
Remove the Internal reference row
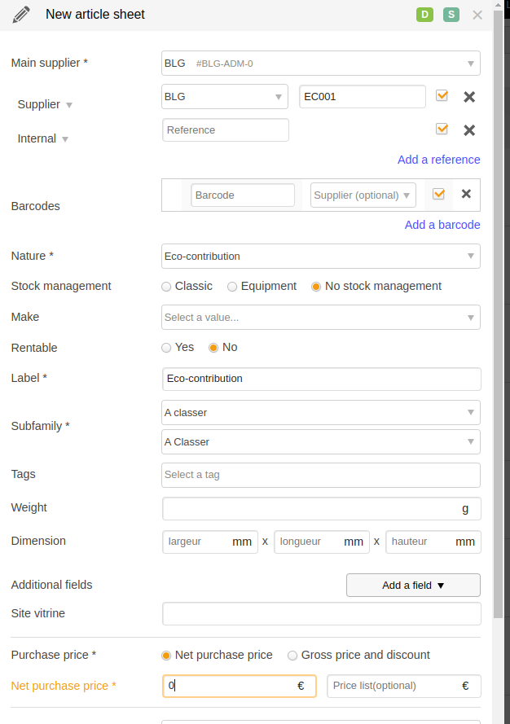click(469, 130)
